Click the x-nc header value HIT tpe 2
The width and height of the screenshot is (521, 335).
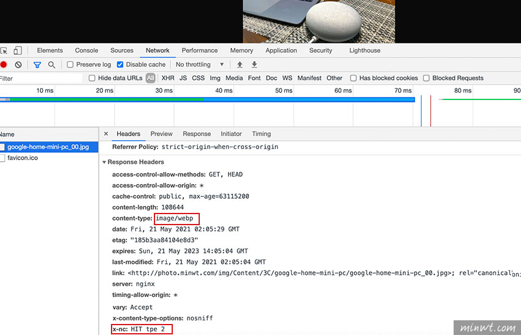(x=148, y=329)
